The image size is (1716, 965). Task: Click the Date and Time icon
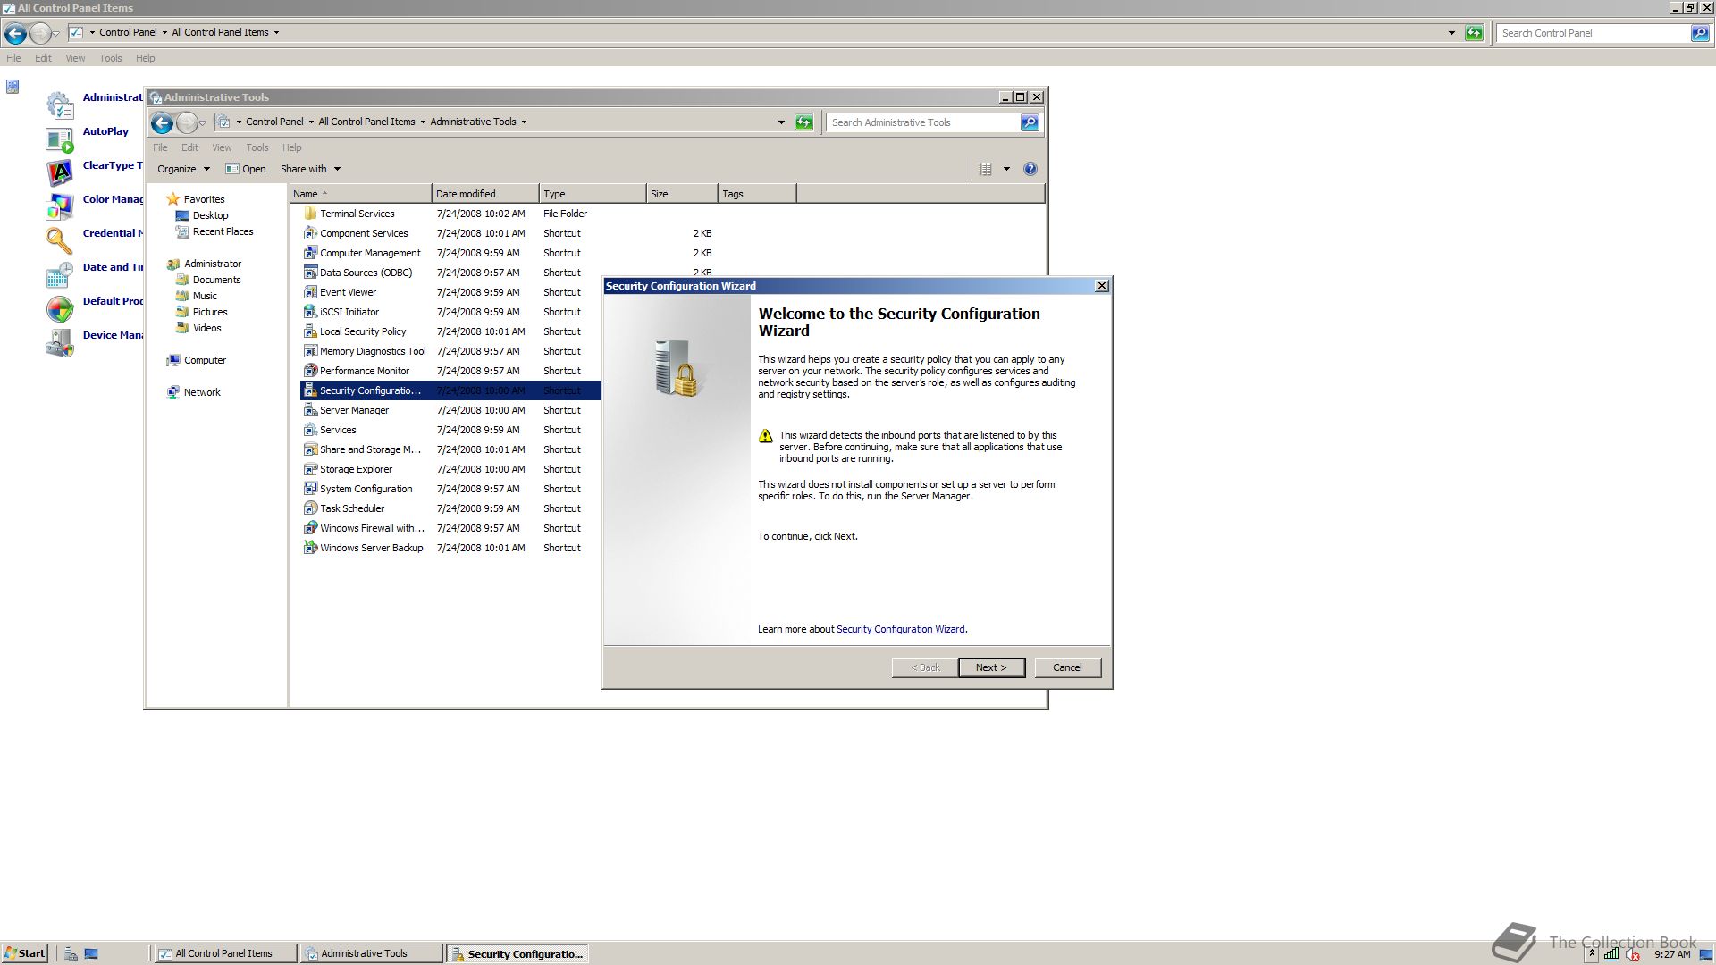click(60, 275)
